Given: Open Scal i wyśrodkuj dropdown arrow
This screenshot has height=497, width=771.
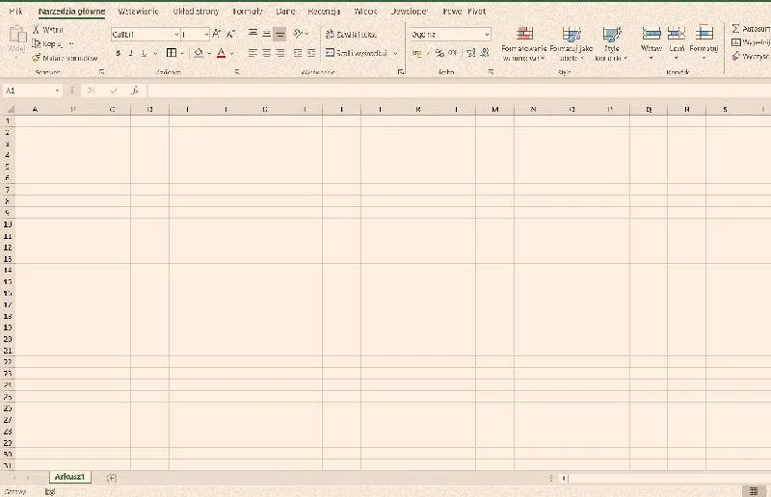Looking at the screenshot, I should (x=395, y=53).
